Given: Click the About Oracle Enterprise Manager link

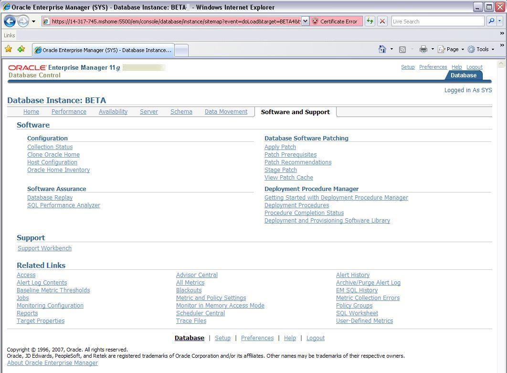Looking at the screenshot, I should pyautogui.click(x=53, y=363).
